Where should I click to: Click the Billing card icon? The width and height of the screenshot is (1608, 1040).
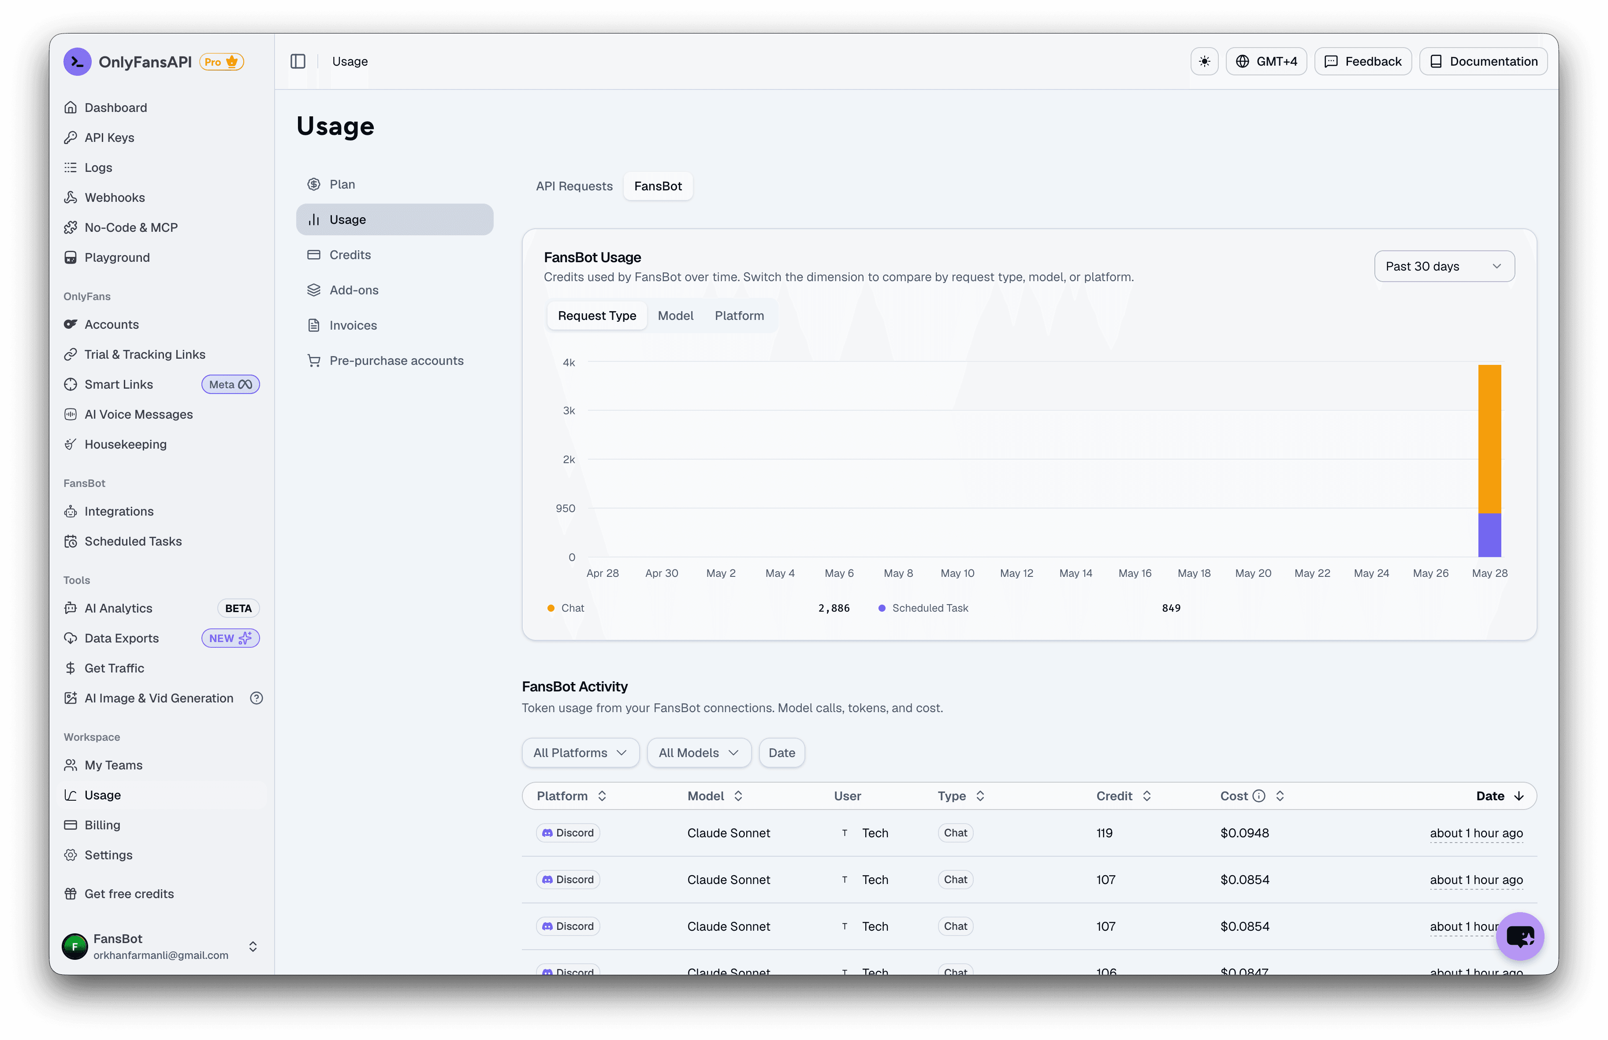70,825
